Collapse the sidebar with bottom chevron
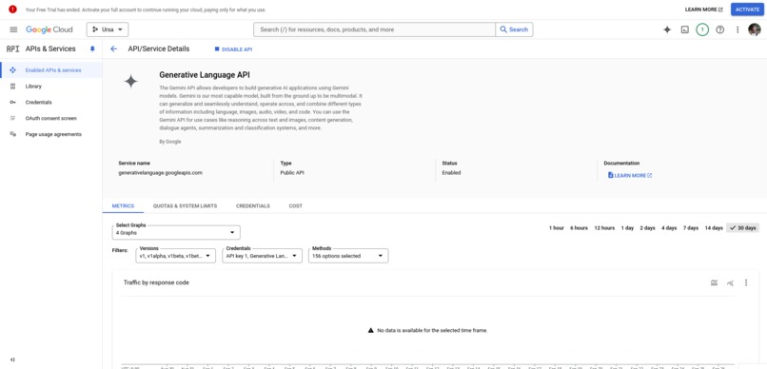The image size is (767, 369). click(12, 359)
